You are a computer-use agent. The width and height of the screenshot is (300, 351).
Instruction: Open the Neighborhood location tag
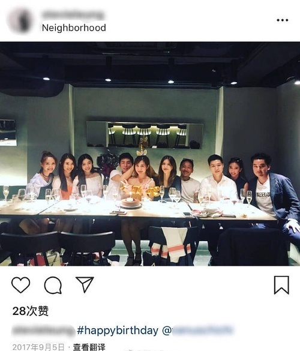coord(74,28)
